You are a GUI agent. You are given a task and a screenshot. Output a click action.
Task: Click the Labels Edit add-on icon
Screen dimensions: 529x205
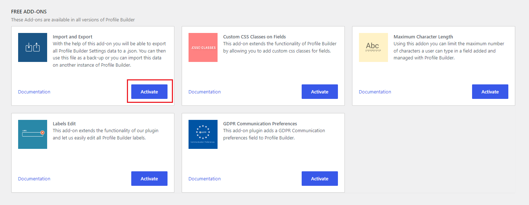33,134
